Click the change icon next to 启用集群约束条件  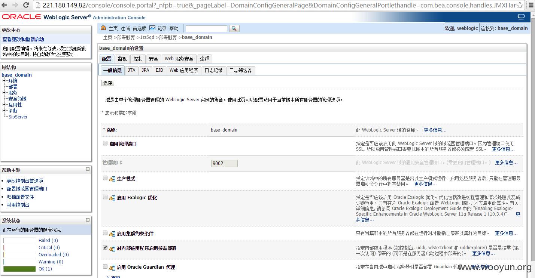[x=112, y=234]
